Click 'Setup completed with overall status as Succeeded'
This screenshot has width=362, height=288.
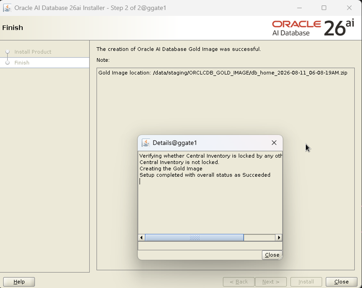pos(205,175)
